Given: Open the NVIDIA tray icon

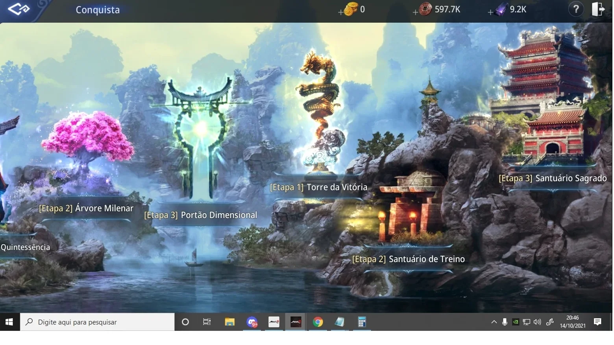Looking at the screenshot, I should (x=515, y=322).
